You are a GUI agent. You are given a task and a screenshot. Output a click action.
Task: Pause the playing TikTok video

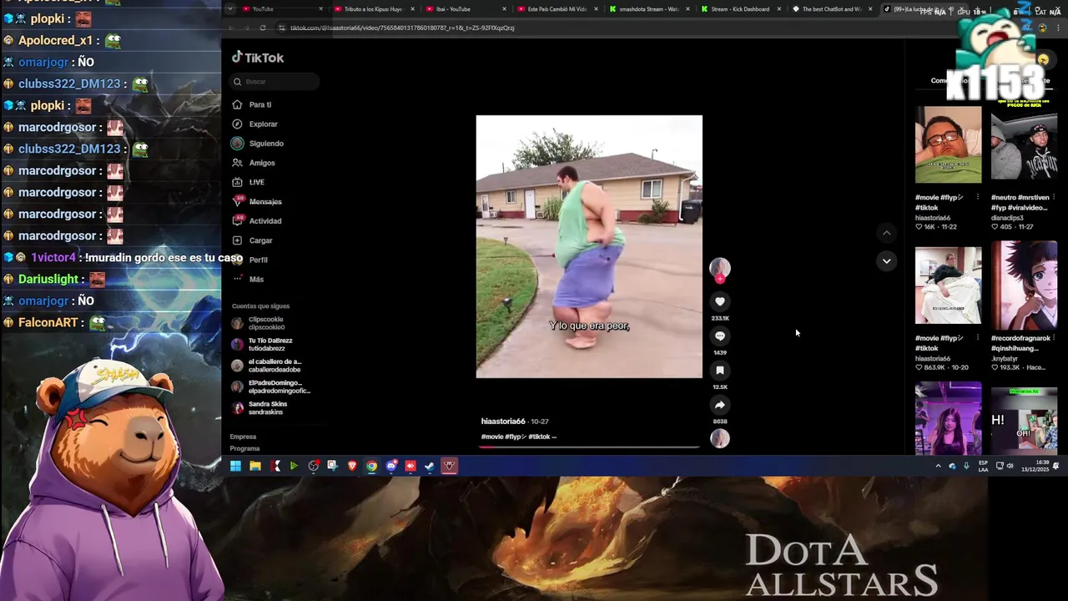click(589, 246)
